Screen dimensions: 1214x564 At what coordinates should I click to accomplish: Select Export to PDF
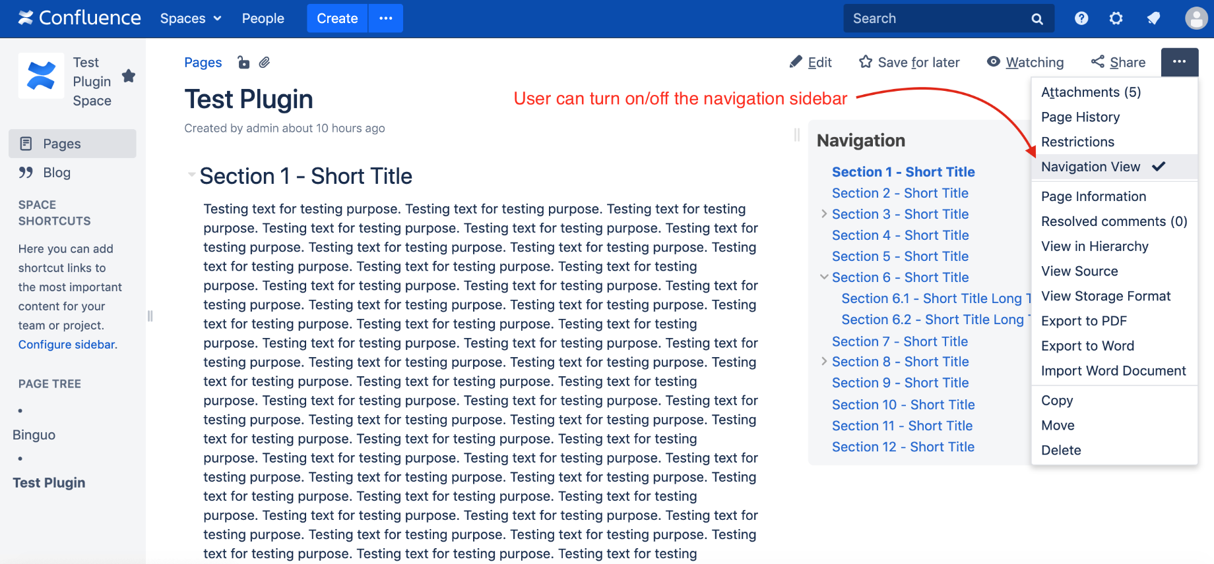pos(1114,321)
